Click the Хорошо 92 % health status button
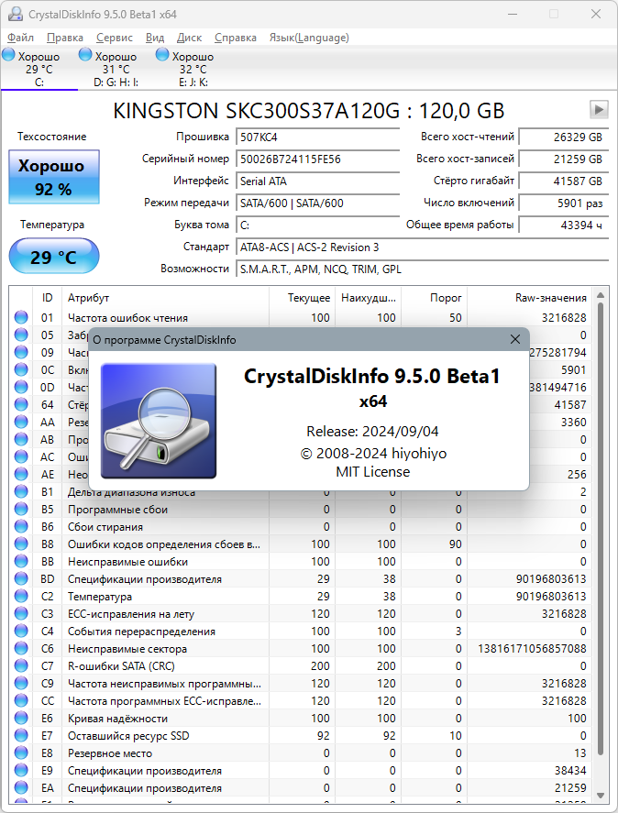 tap(54, 177)
